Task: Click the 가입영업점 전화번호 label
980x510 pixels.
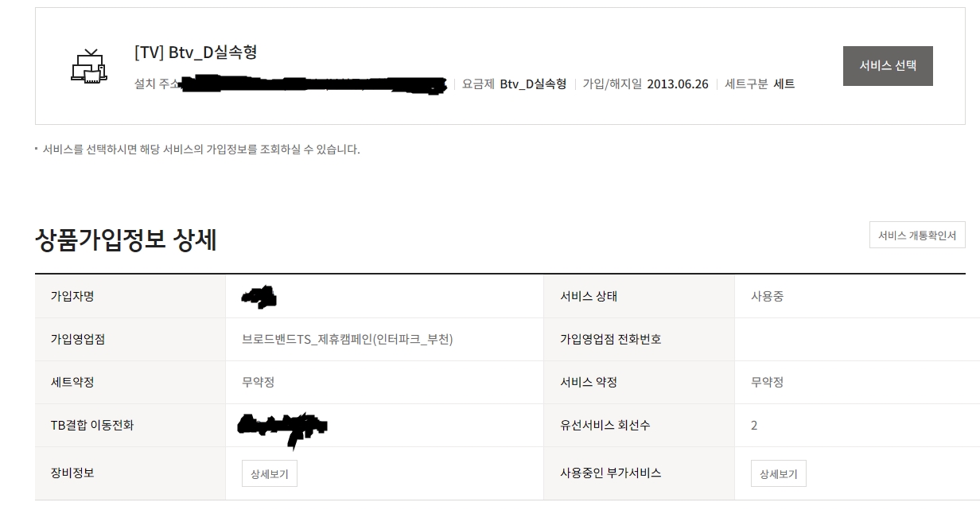Action: tap(610, 340)
